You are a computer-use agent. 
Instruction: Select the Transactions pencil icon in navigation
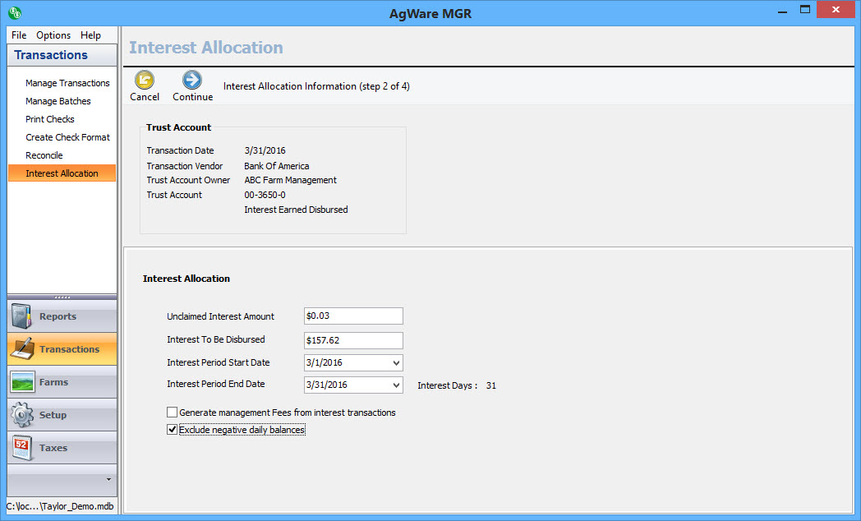pyautogui.click(x=22, y=349)
